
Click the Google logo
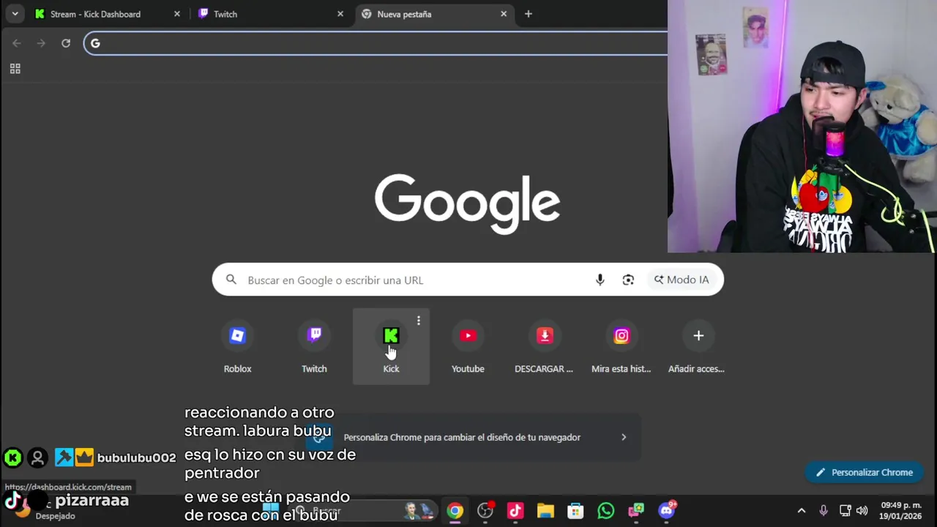468,203
